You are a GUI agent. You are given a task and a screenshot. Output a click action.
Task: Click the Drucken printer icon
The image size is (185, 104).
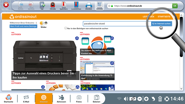(x=89, y=6)
